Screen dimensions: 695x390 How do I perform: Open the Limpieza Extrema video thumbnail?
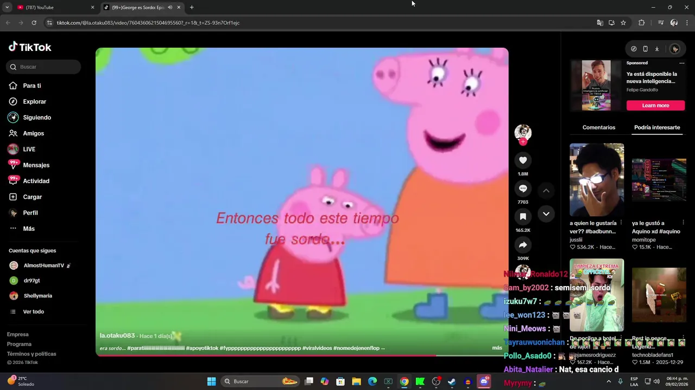pos(597,295)
